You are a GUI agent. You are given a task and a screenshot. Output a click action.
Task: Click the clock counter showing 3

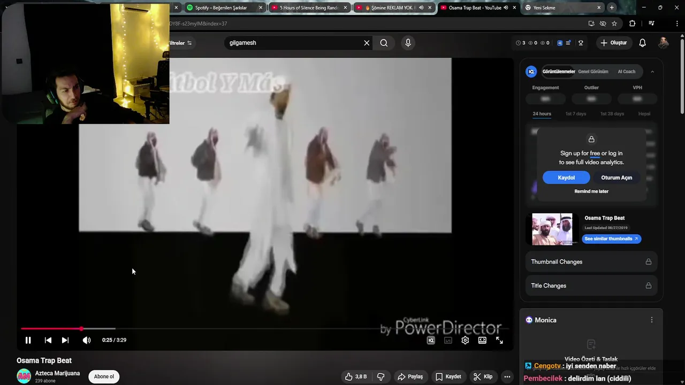[x=520, y=43]
